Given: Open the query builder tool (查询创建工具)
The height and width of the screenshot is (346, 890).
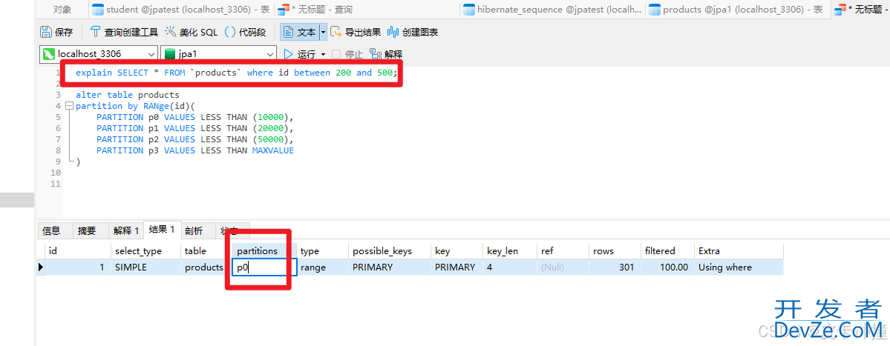Looking at the screenshot, I should point(124,33).
